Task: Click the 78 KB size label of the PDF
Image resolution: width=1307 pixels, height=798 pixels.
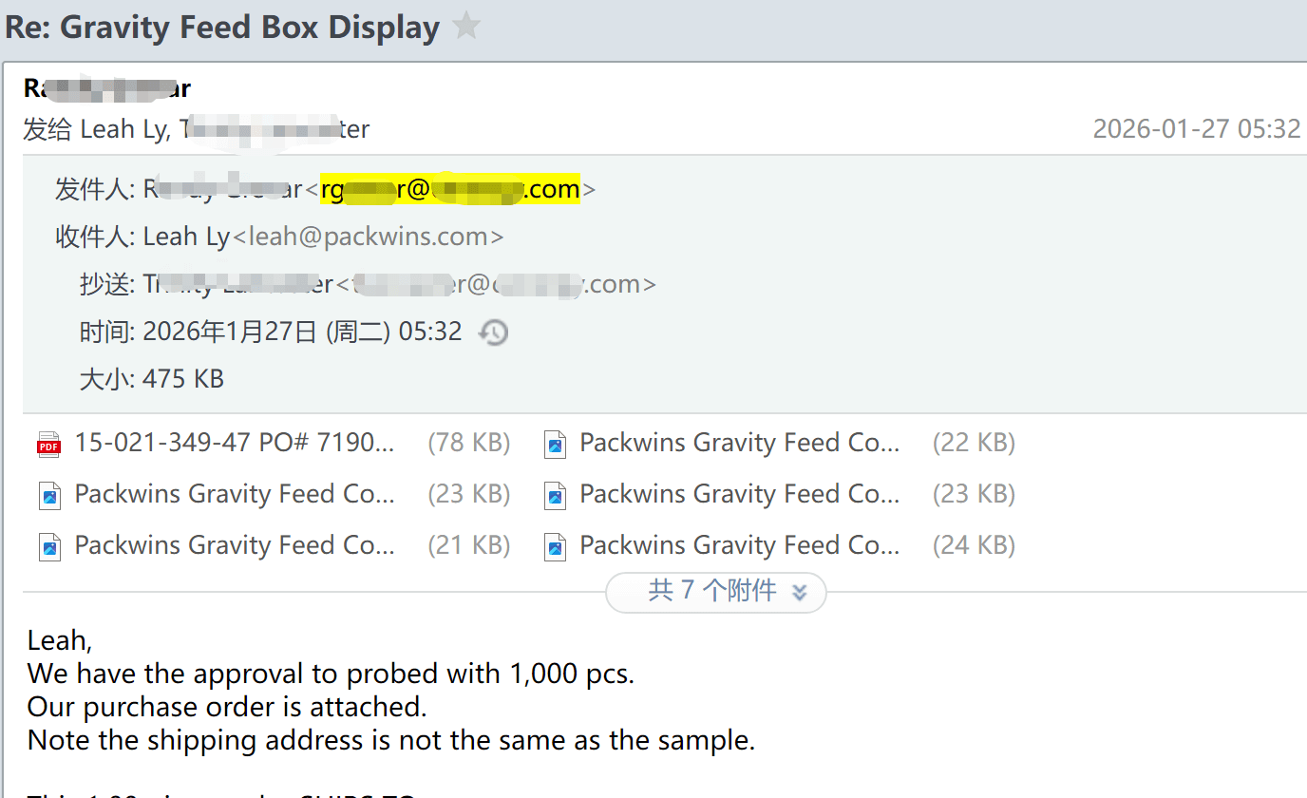Action: click(x=468, y=443)
